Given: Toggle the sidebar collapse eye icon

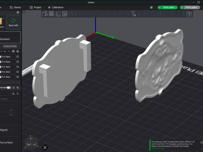Looking at the screenshot, I should 24,12.
